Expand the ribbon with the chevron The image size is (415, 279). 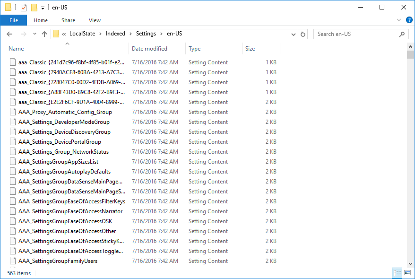click(x=398, y=20)
